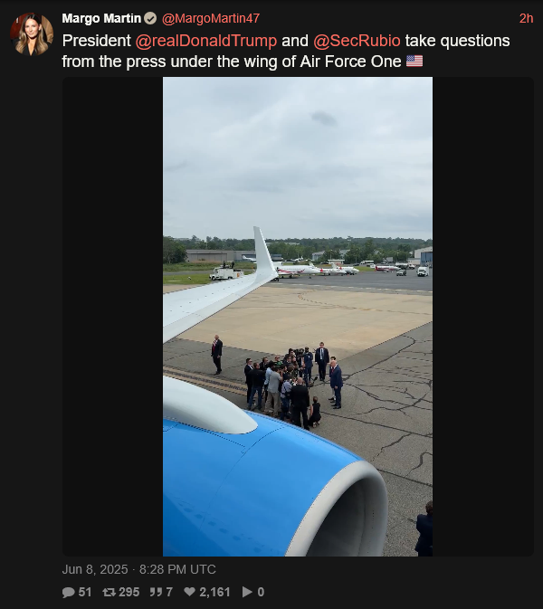The image size is (543, 609).
Task: Open the @realDonaldTrump mention
Action: tap(205, 41)
